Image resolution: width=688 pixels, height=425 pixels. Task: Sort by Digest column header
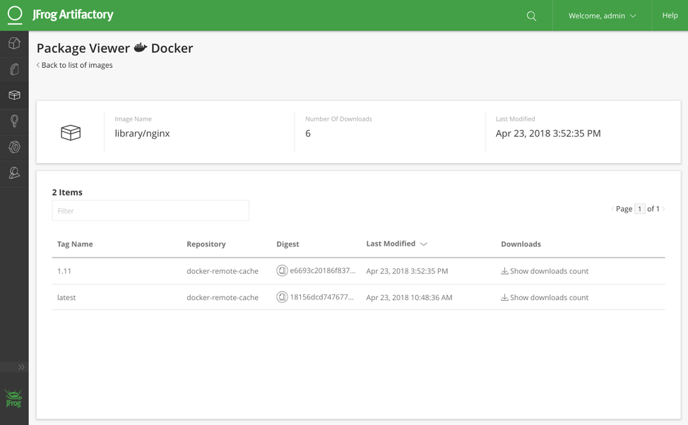(x=287, y=244)
